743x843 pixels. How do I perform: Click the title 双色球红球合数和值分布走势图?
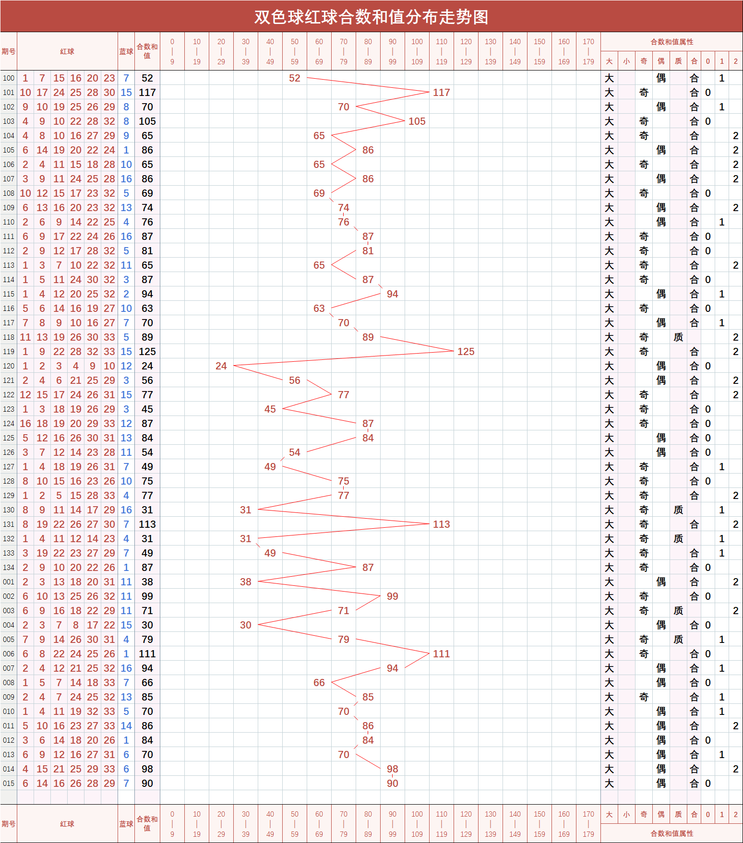371,17
